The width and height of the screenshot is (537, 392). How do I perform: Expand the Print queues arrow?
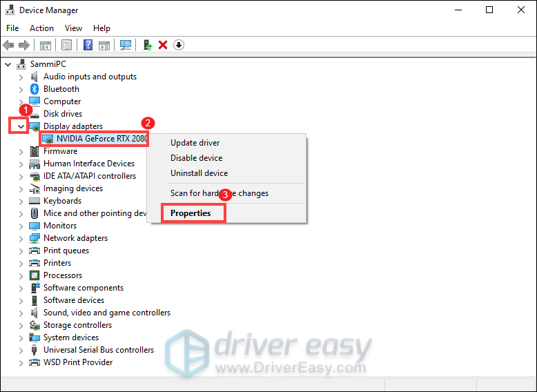coord(21,251)
